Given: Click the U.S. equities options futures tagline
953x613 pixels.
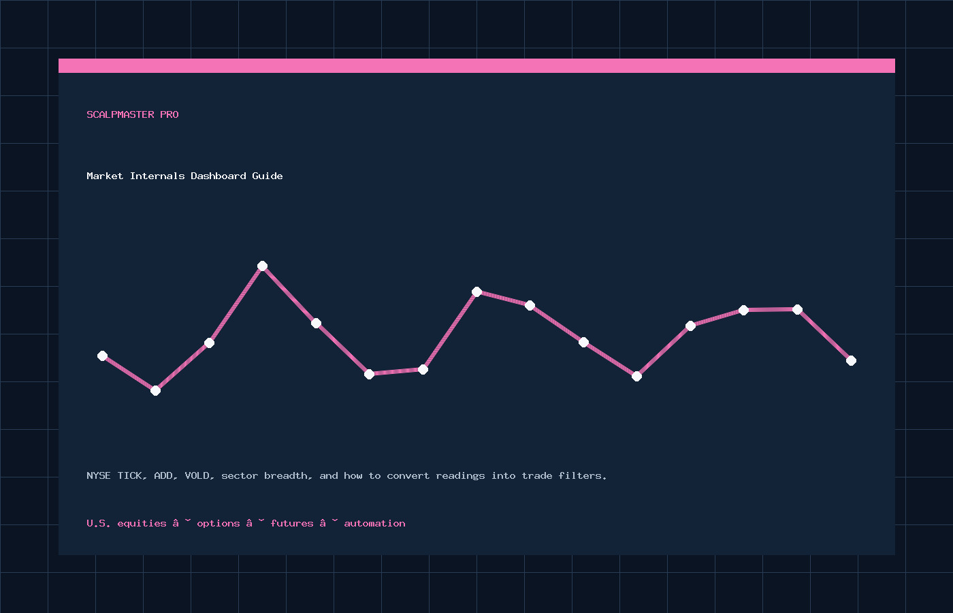Looking at the screenshot, I should [x=246, y=523].
